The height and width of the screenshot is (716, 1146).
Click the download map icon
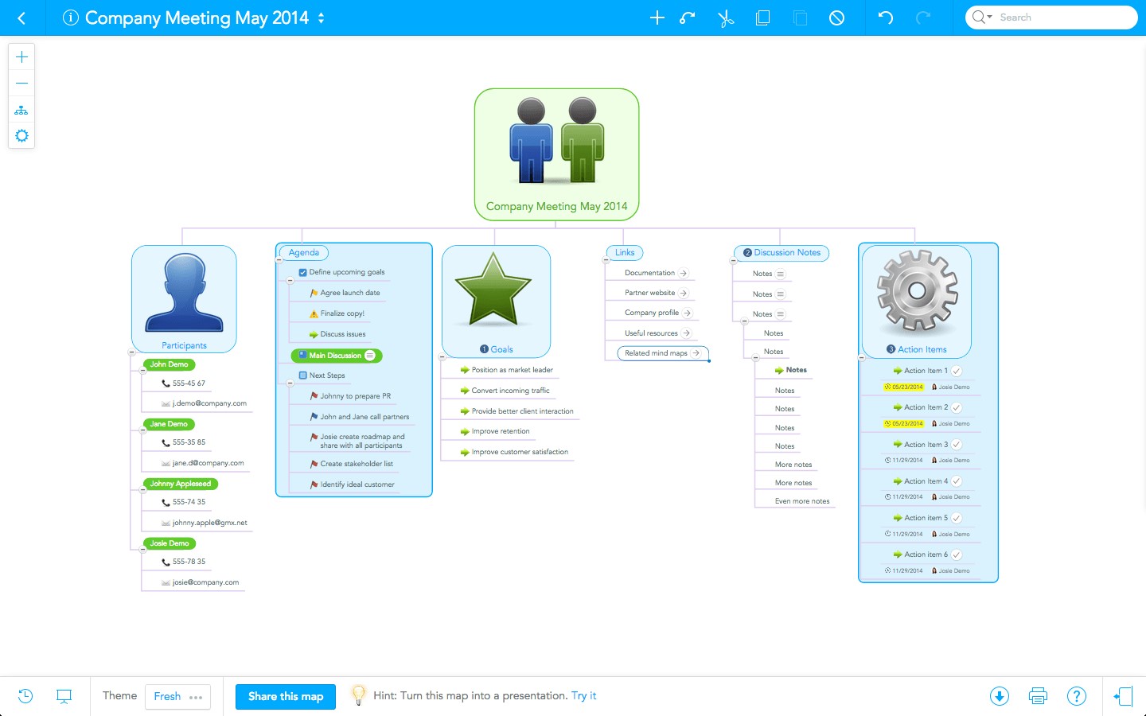[x=1000, y=696]
